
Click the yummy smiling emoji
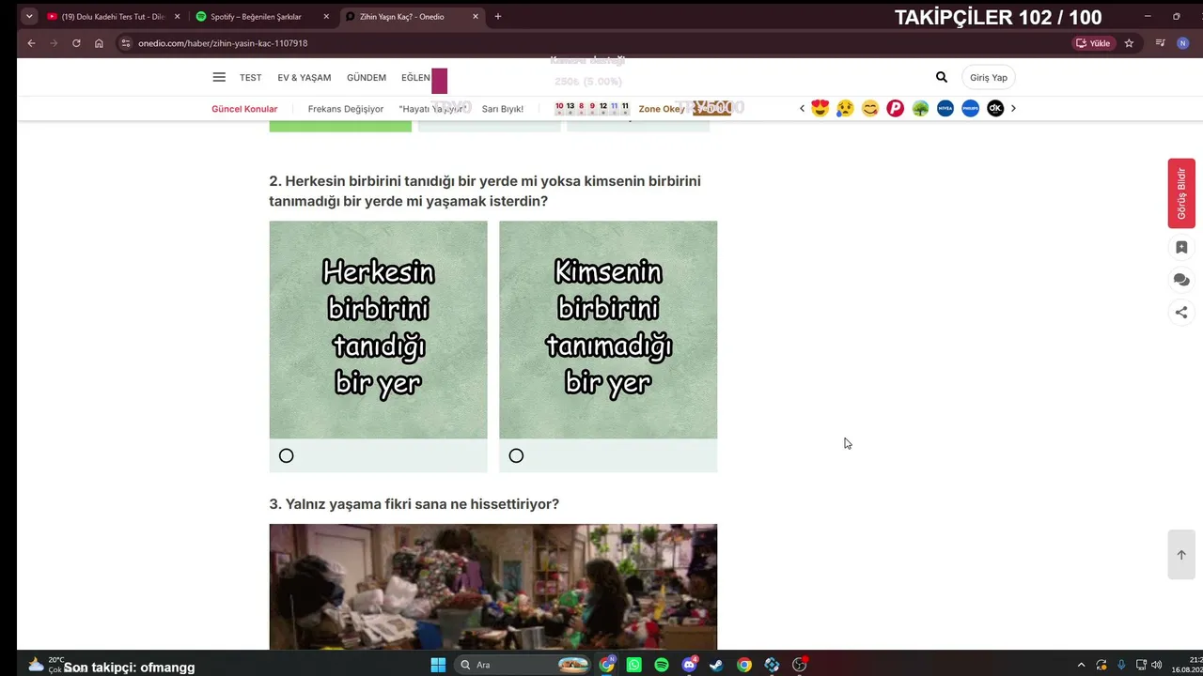click(x=870, y=108)
